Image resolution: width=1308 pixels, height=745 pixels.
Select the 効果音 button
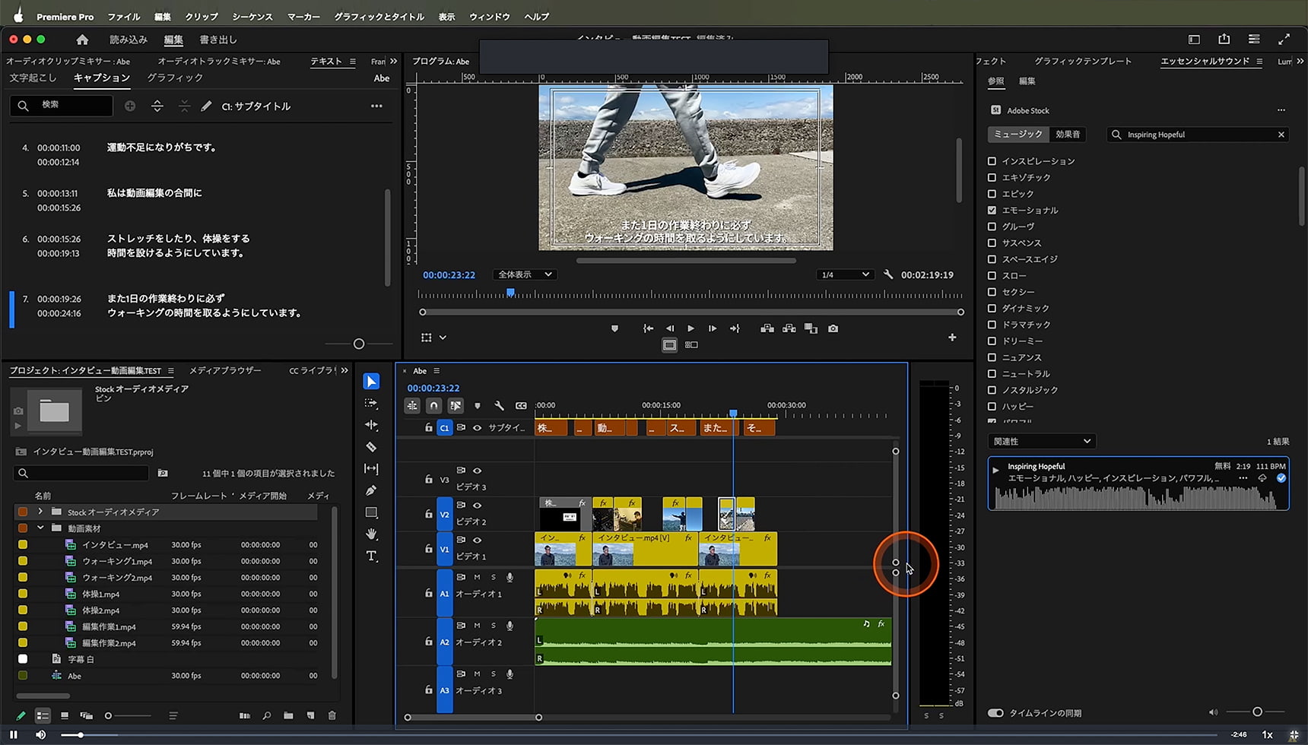pyautogui.click(x=1068, y=134)
